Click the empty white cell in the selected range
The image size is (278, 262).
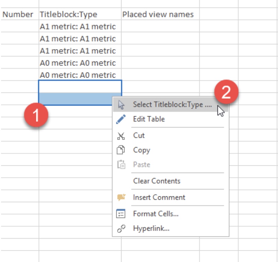pyautogui.click(x=80, y=87)
